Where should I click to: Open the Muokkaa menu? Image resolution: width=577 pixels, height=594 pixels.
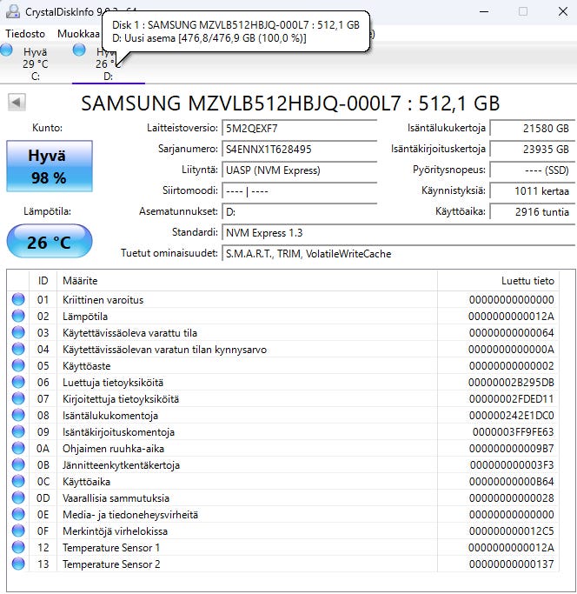pyautogui.click(x=78, y=34)
